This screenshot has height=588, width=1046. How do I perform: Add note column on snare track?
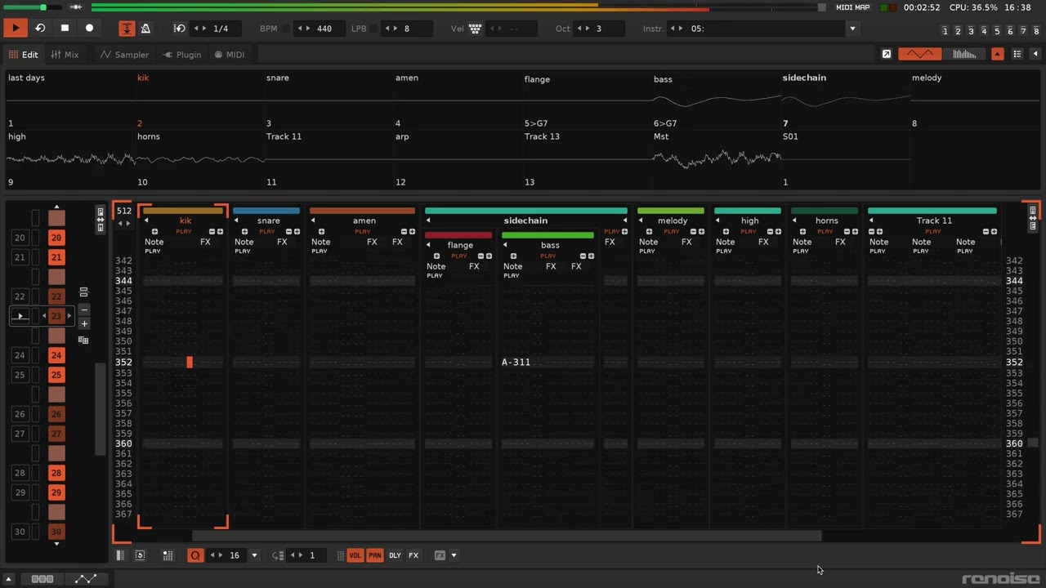pos(244,231)
